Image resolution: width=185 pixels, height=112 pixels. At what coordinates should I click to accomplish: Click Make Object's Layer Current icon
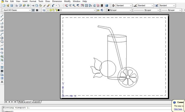98,10
